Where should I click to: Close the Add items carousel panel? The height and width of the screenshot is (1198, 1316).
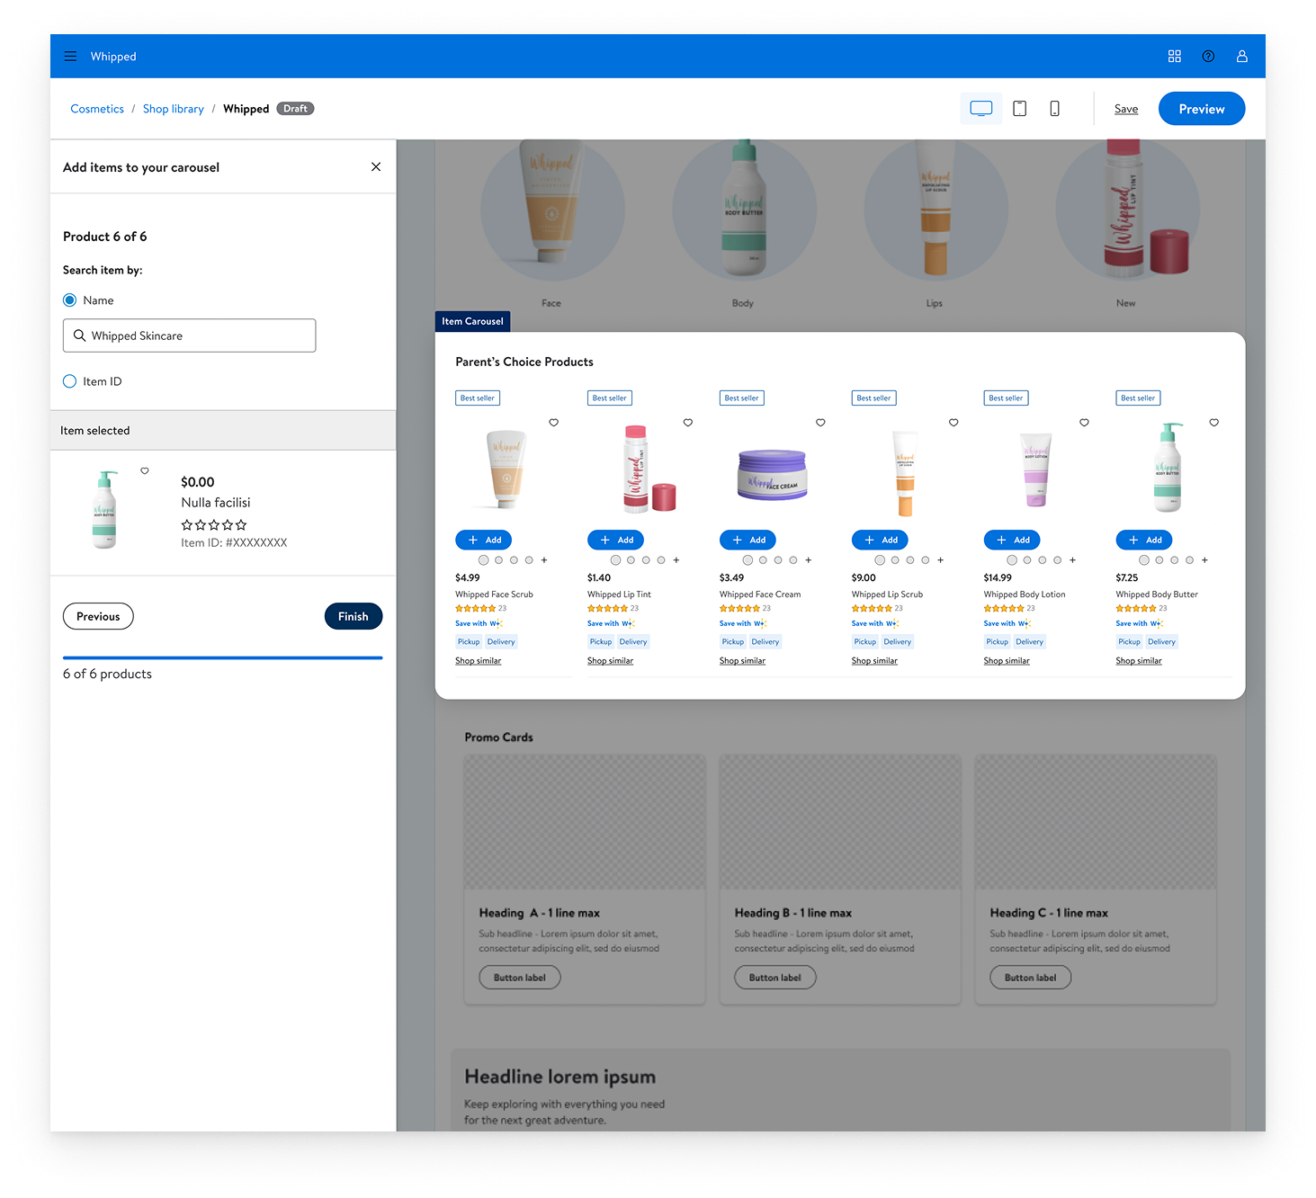[x=376, y=167]
